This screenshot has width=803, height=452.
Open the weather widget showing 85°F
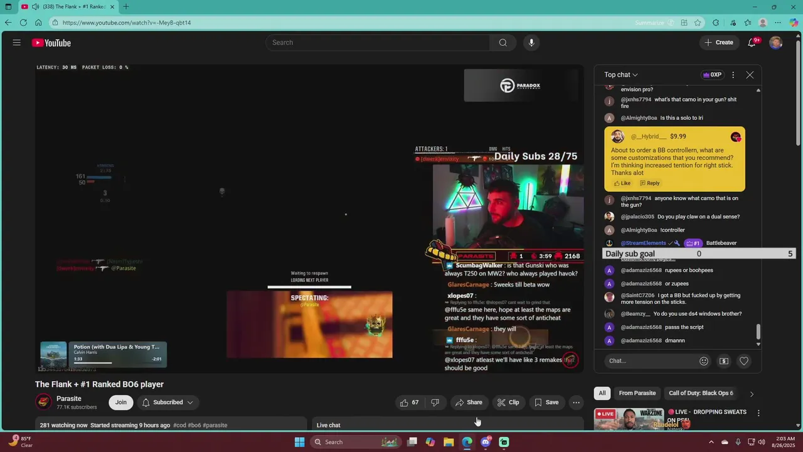[21, 442]
